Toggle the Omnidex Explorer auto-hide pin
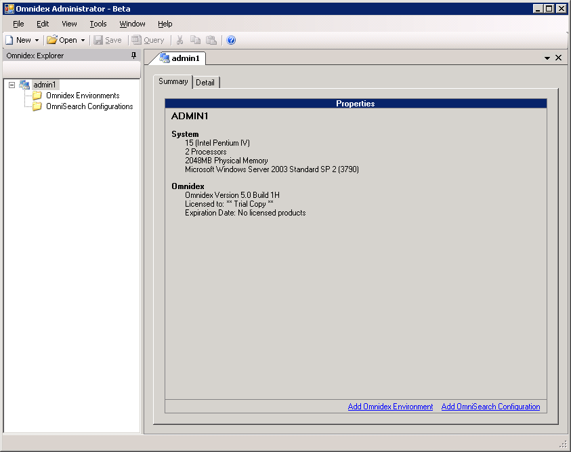 click(133, 56)
